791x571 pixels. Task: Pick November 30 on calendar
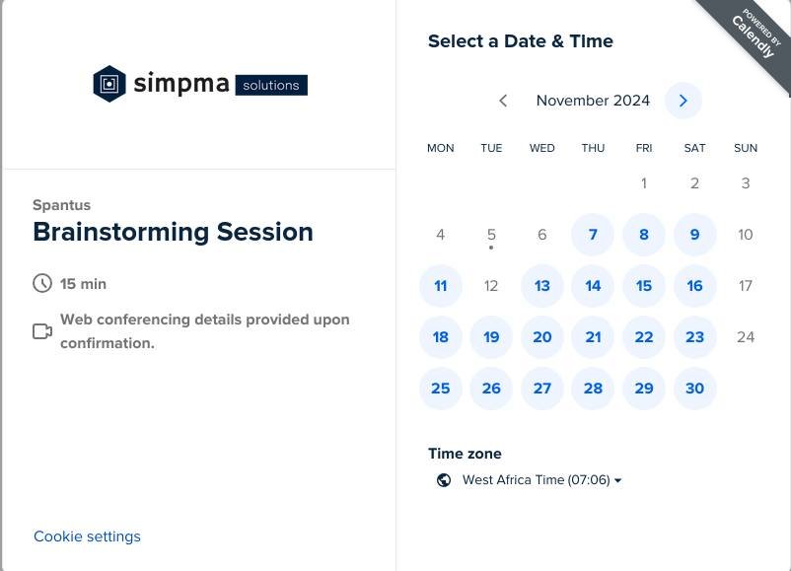(x=695, y=389)
